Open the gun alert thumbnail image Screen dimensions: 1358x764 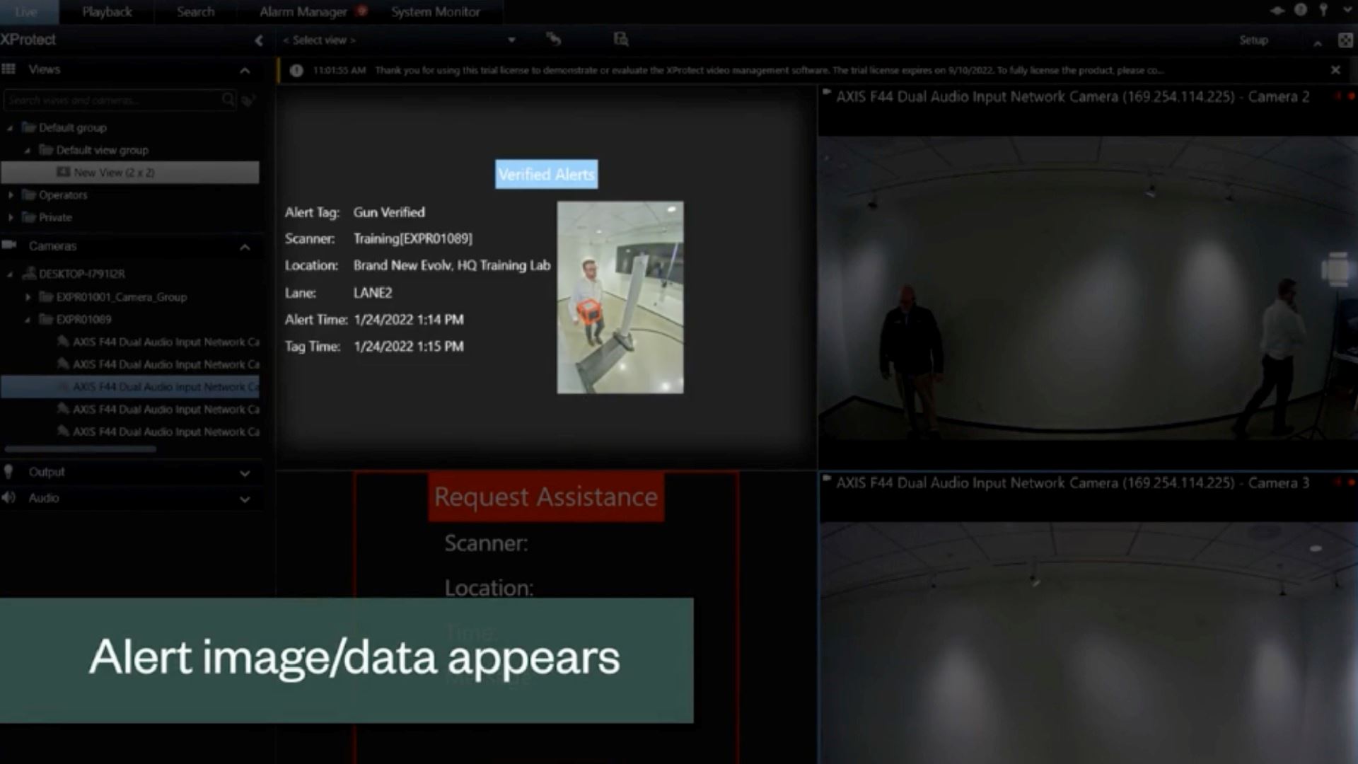coord(620,297)
